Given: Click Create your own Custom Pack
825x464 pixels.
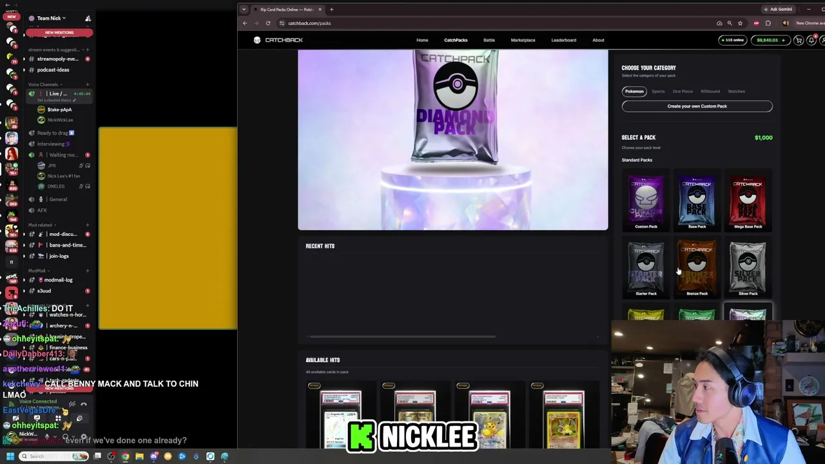Looking at the screenshot, I should 697,106.
